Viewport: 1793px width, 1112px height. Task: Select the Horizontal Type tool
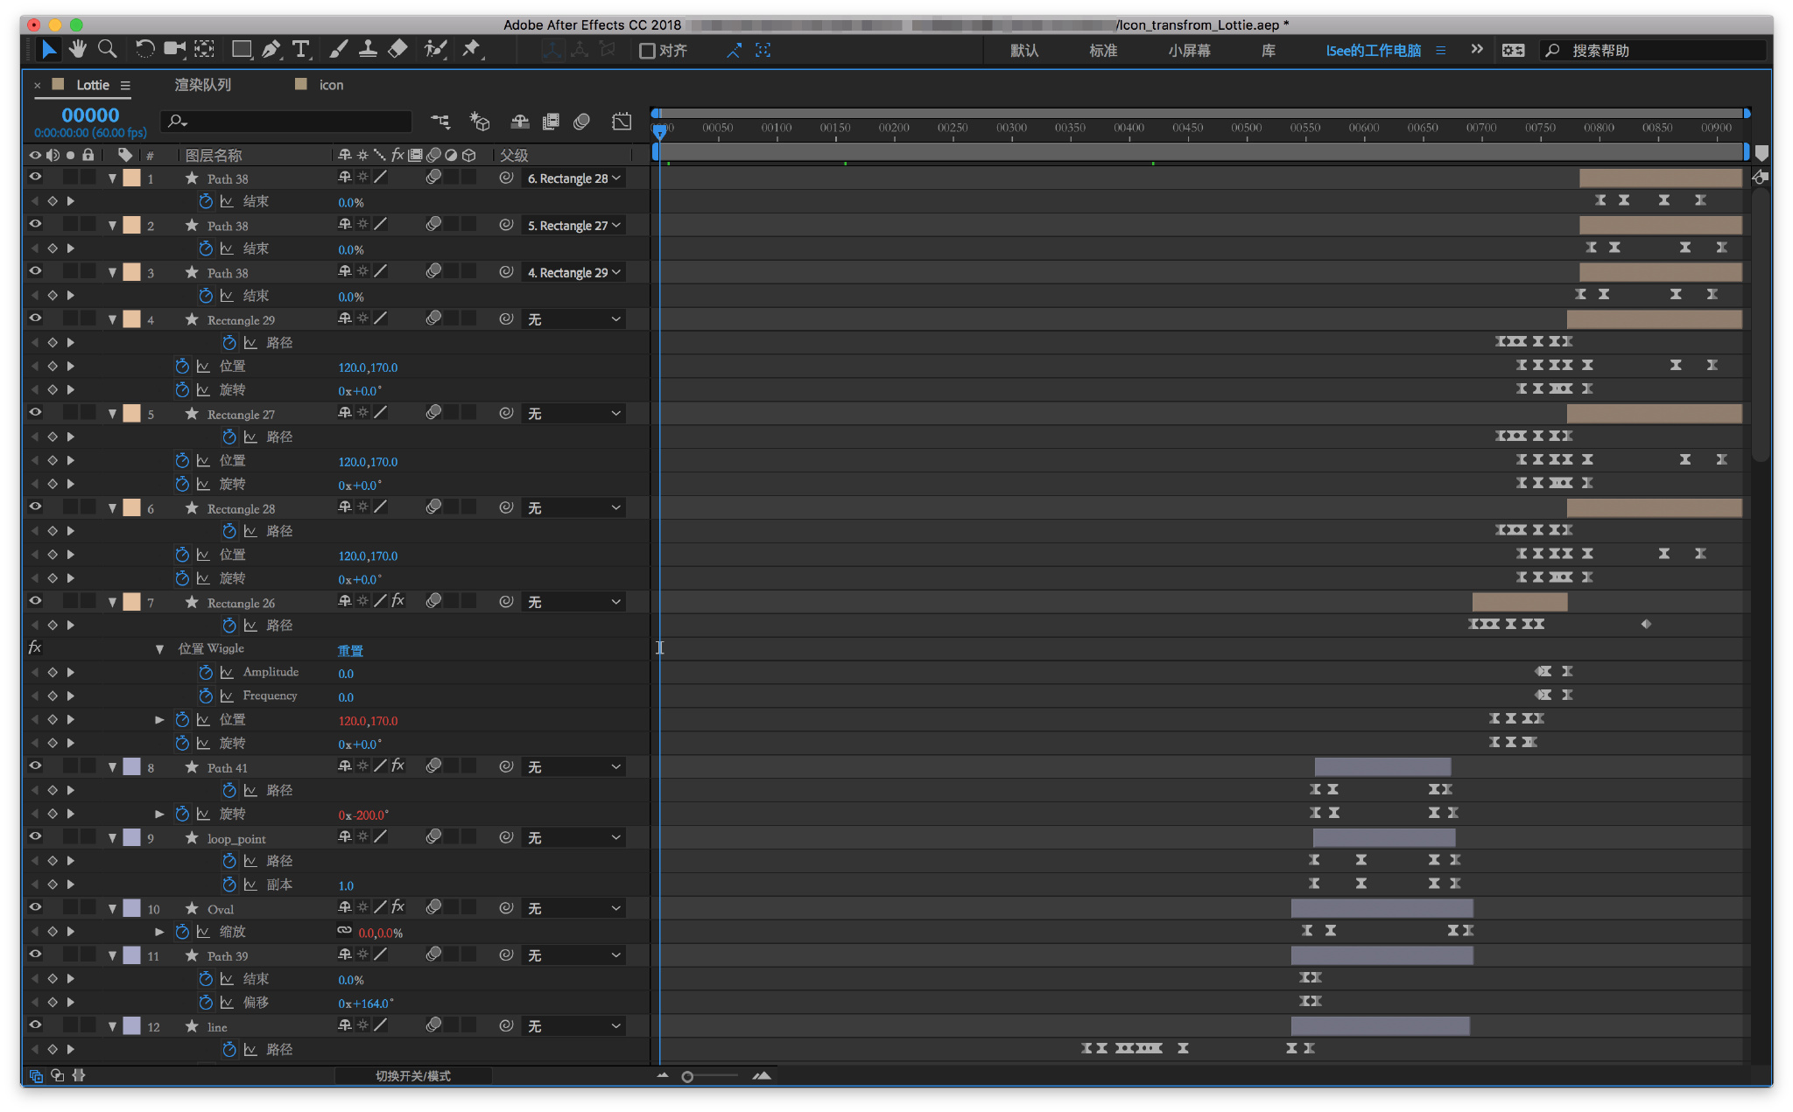[300, 49]
